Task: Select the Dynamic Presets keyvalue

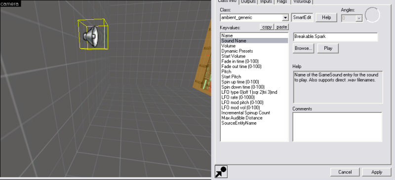Action: tap(254, 51)
